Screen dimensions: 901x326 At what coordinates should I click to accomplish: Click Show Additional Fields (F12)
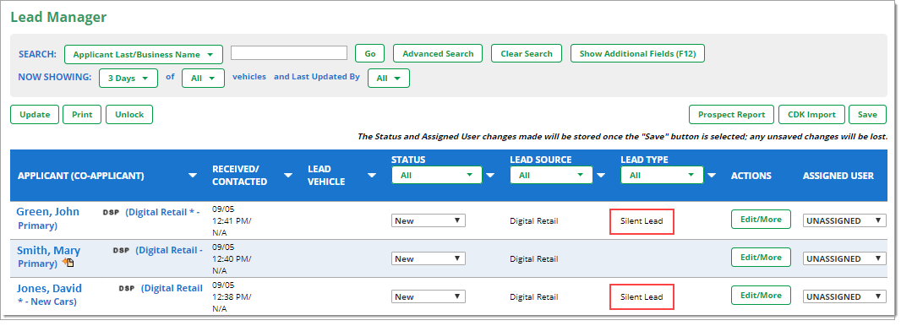(637, 53)
